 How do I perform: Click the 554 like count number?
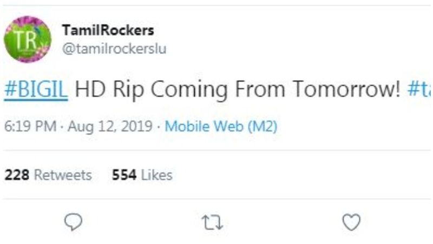tap(124, 175)
